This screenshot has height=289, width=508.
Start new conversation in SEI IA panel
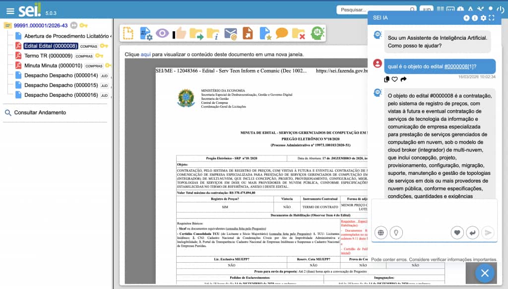point(466,18)
